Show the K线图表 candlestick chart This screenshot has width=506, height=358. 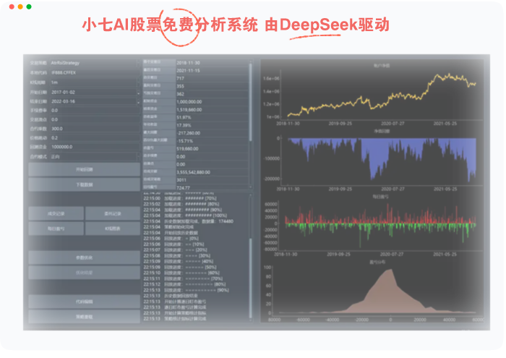112,229
